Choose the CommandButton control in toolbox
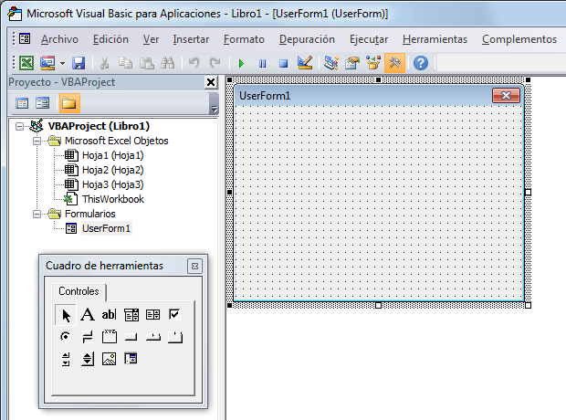This screenshot has width=566, height=420. 131,337
